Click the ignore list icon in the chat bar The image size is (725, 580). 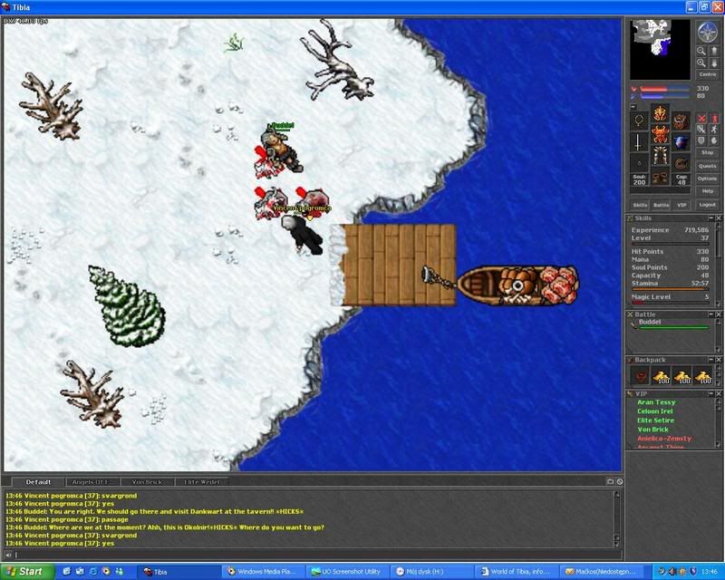[x=620, y=482]
